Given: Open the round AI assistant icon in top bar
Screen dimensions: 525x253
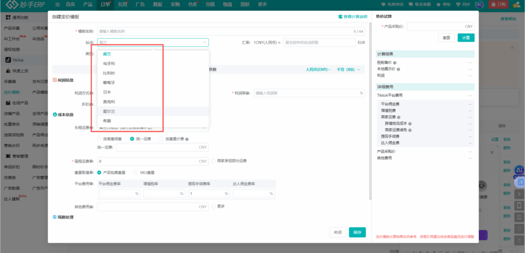Looking at the screenshot, I should tap(480, 5).
